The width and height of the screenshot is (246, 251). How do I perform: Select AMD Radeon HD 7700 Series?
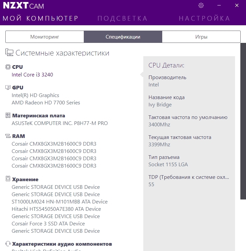coord(46,103)
